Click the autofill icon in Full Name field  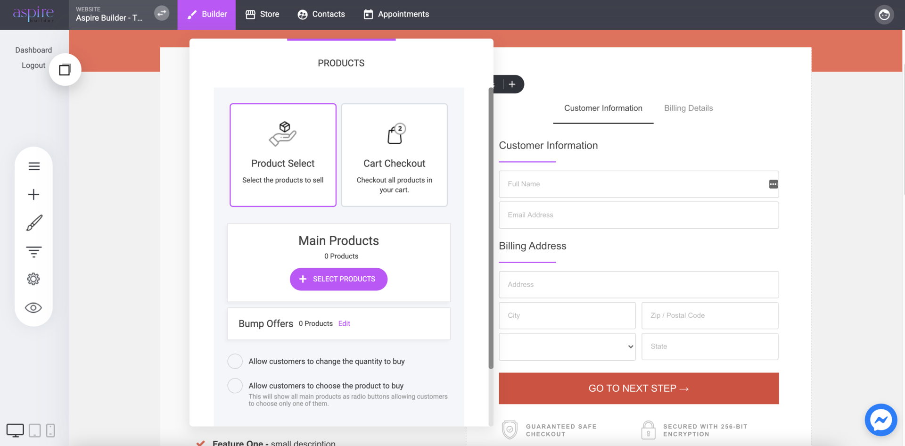773,184
